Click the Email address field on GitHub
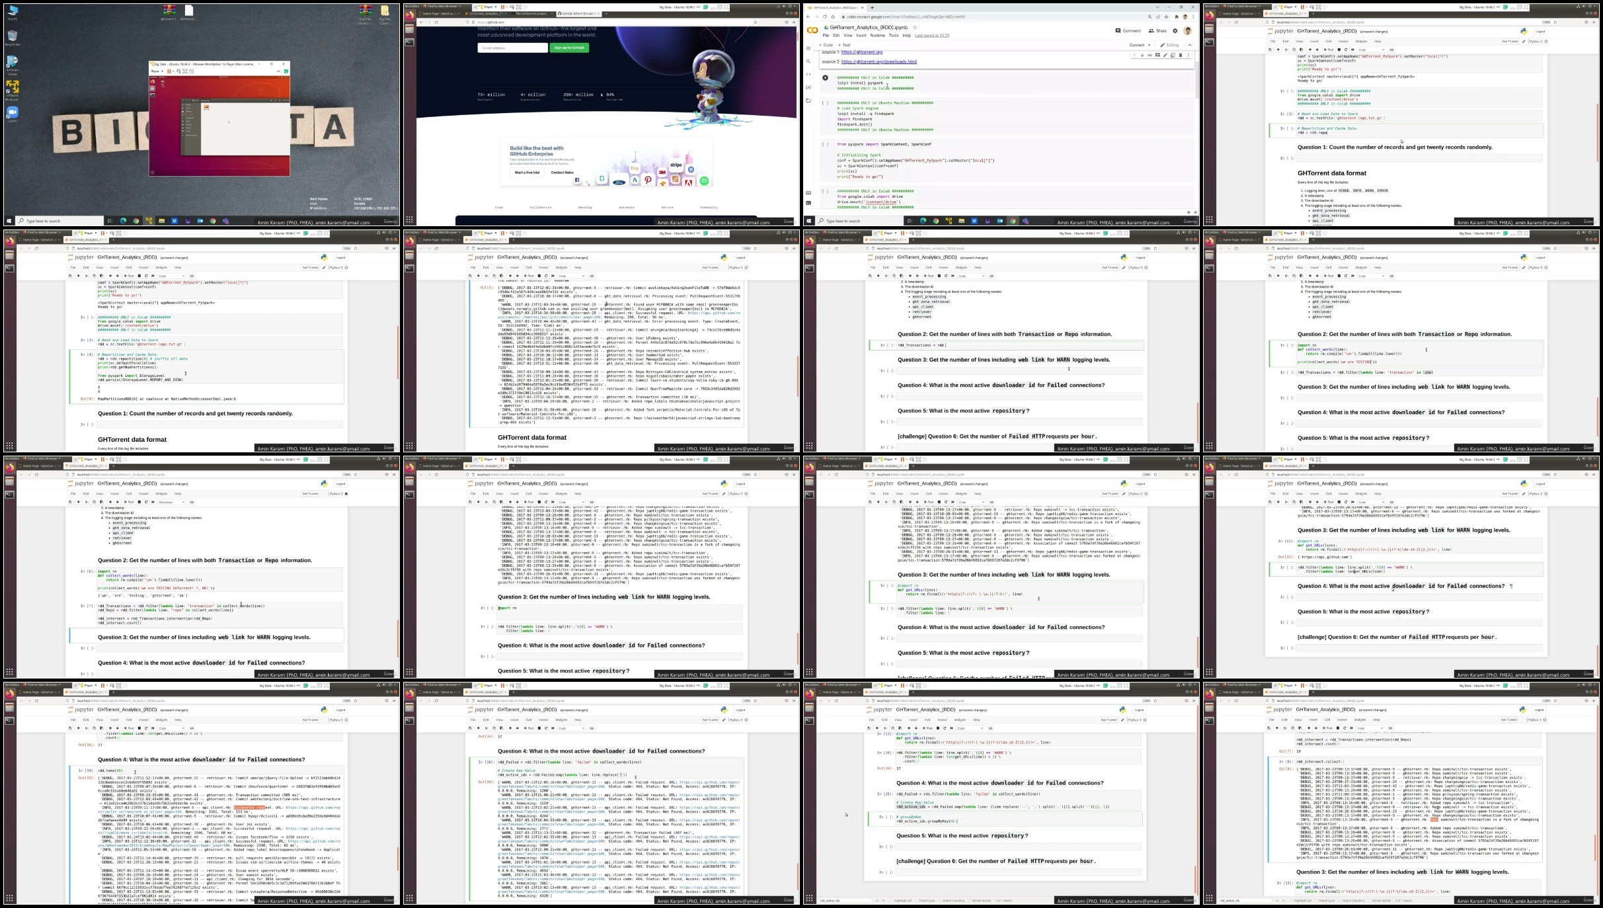Image resolution: width=1603 pixels, height=908 pixels. (x=512, y=48)
